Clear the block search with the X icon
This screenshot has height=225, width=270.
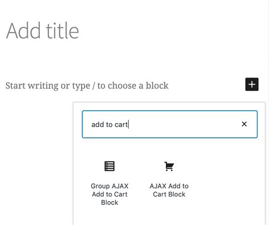(x=244, y=124)
